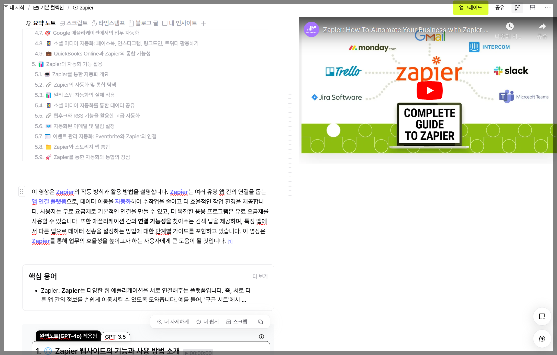557x355 pixels.
Task: Click the 업그레이드 button
Action: point(470,8)
